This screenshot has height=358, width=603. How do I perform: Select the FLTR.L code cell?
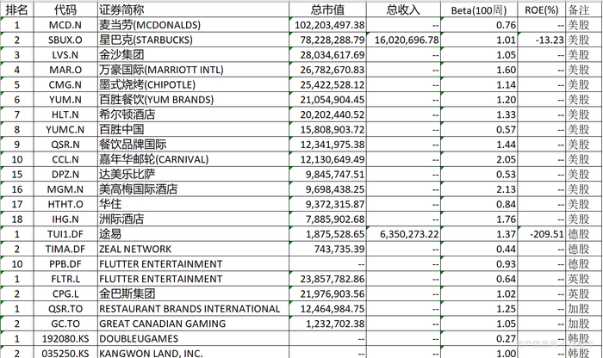65,279
